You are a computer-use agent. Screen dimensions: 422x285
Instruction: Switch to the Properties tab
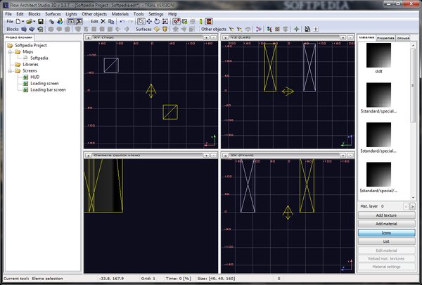(385, 37)
